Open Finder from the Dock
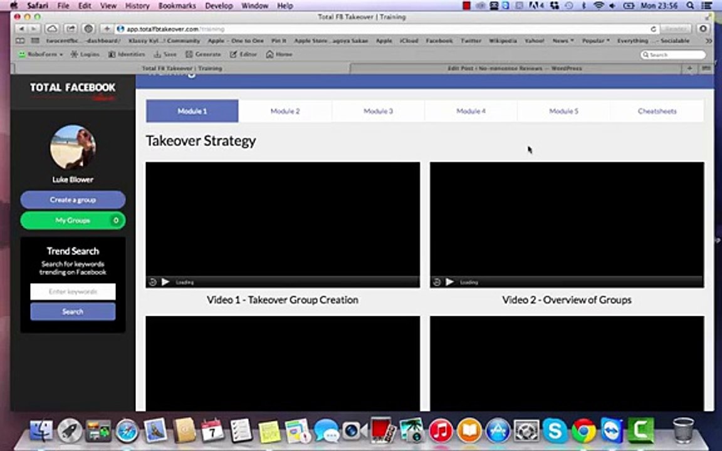Screen dimensions: 722x451 [x=41, y=431]
